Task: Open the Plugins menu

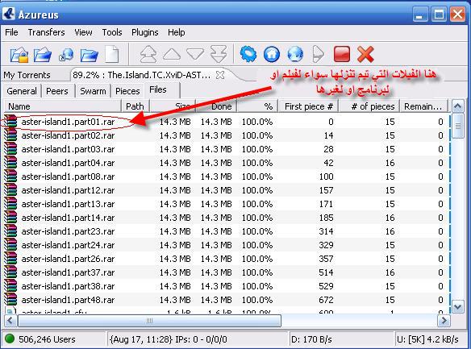Action: pos(145,32)
